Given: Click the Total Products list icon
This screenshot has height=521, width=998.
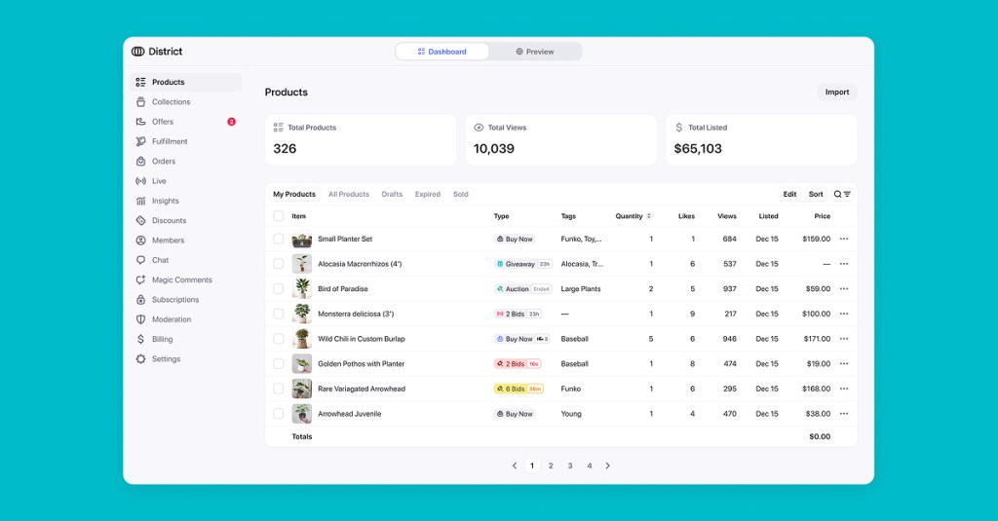Looking at the screenshot, I should point(278,128).
